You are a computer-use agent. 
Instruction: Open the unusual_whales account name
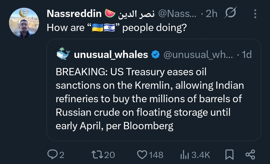point(111,54)
